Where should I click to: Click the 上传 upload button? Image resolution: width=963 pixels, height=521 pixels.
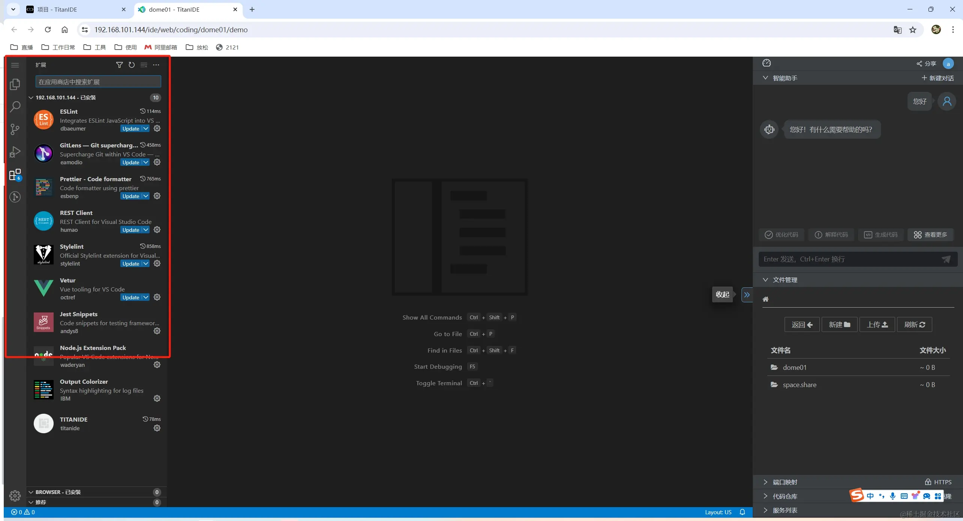(877, 324)
